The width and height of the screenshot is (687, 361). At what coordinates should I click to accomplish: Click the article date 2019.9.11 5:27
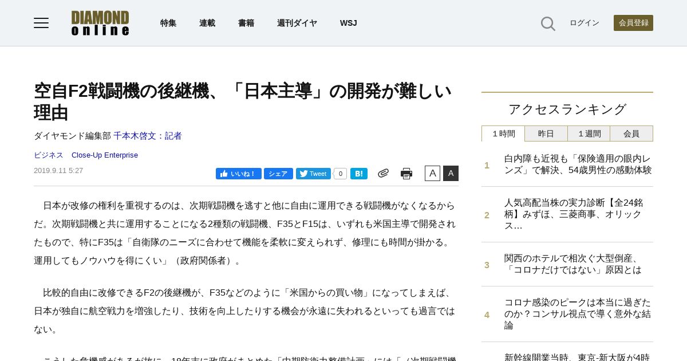pos(58,171)
